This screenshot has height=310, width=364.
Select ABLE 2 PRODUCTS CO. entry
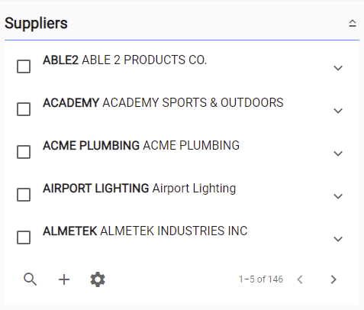[144, 60]
